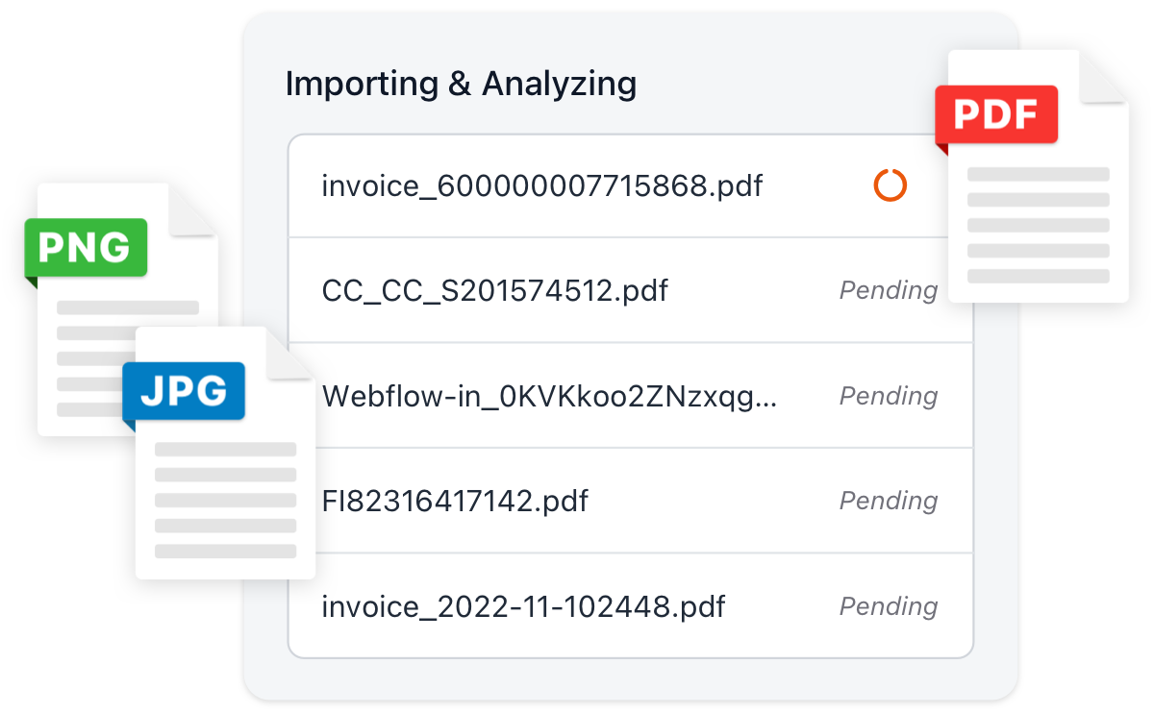Image resolution: width=1154 pixels, height=713 pixels.
Task: Select the CC_CC_S201574512.pdf file name
Action: [x=494, y=290]
